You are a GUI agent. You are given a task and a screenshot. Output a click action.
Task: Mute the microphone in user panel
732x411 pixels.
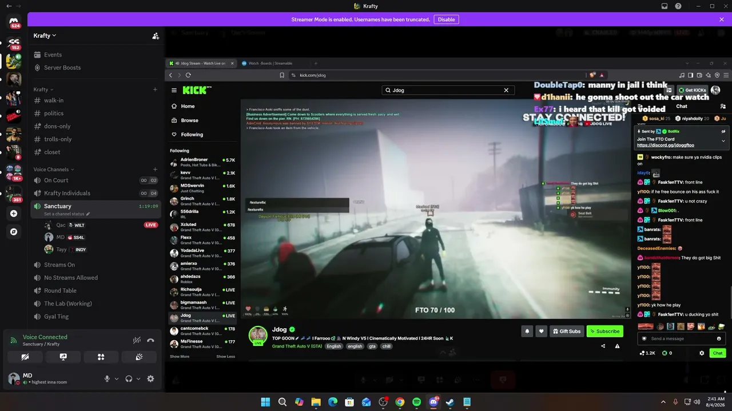tap(107, 378)
